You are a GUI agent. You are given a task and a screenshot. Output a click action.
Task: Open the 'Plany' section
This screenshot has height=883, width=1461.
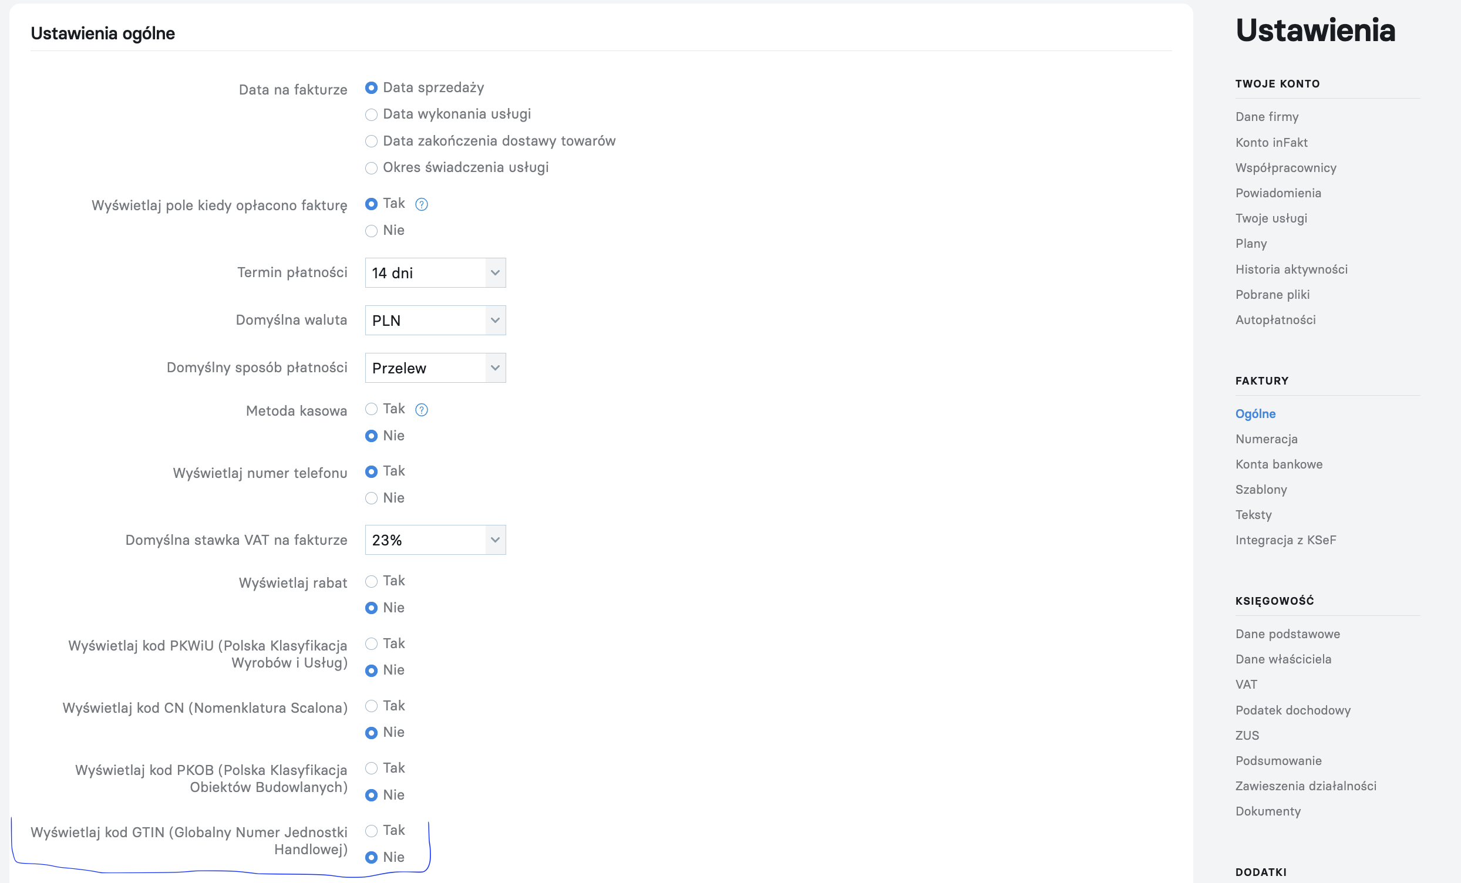click(x=1251, y=244)
